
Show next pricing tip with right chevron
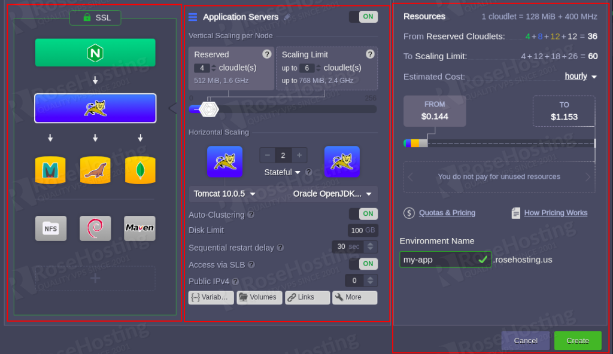pyautogui.click(x=588, y=177)
